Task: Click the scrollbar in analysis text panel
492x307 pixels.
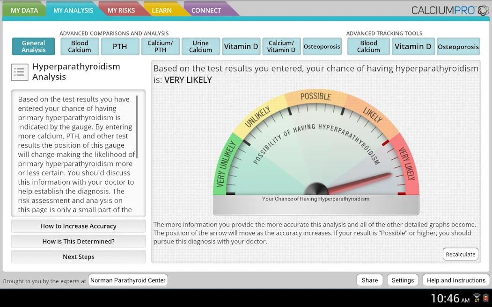Action: click(x=137, y=127)
